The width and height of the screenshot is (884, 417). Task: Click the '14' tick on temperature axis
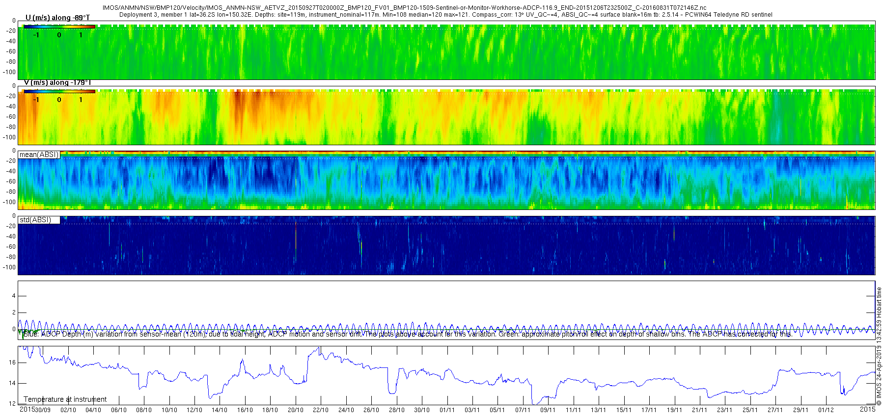coord(12,383)
